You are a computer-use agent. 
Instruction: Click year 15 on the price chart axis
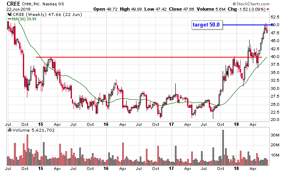pos(40,124)
